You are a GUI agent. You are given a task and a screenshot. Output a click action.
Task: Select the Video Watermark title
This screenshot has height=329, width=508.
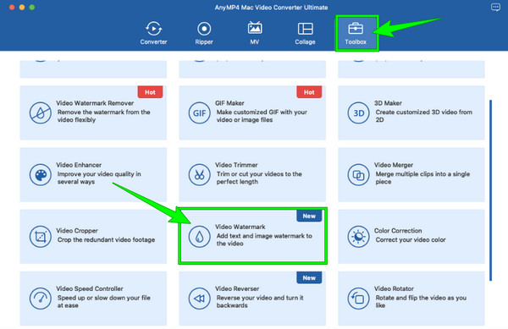[240, 227]
